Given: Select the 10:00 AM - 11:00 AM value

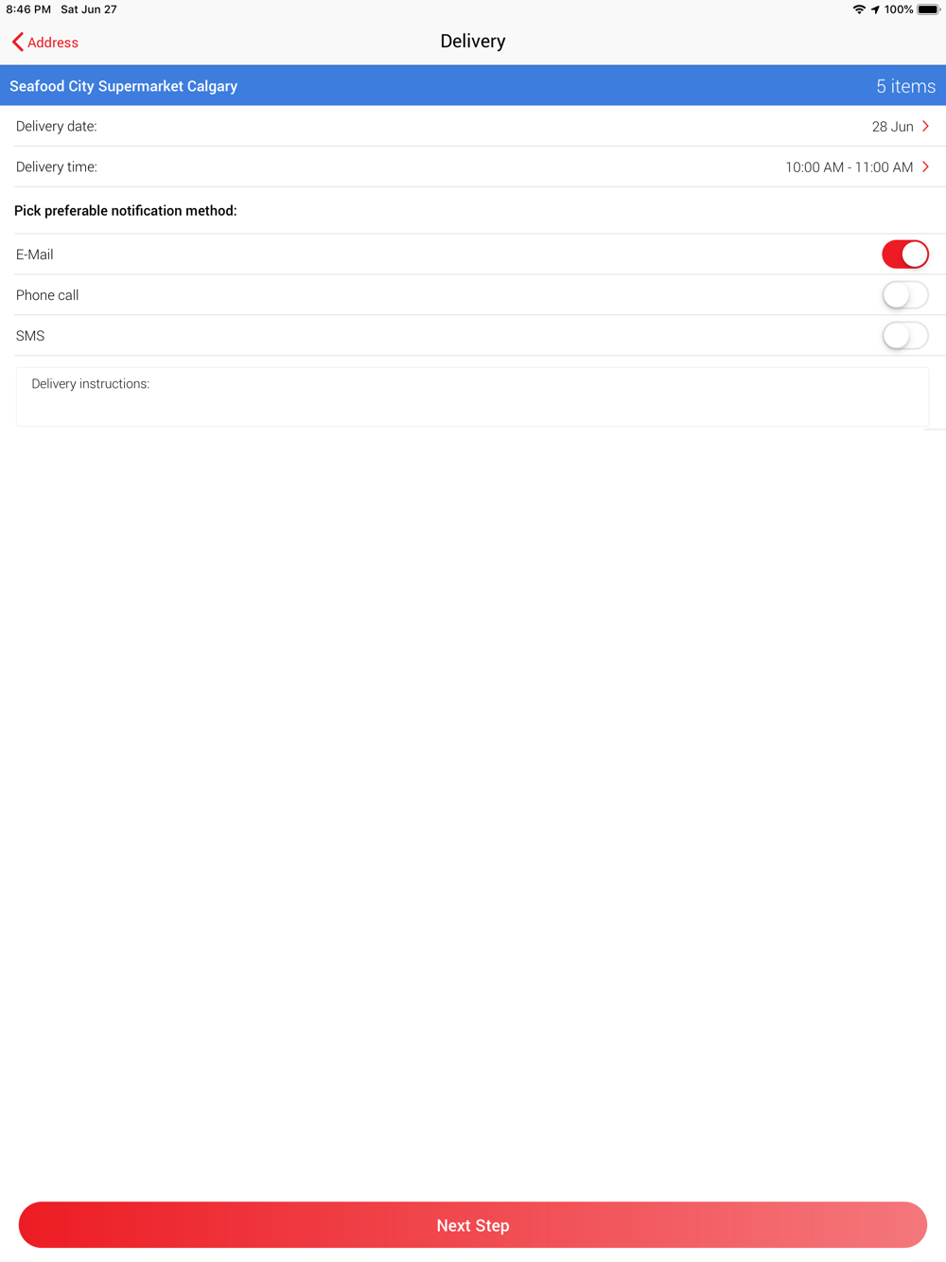Looking at the screenshot, I should pos(849,167).
